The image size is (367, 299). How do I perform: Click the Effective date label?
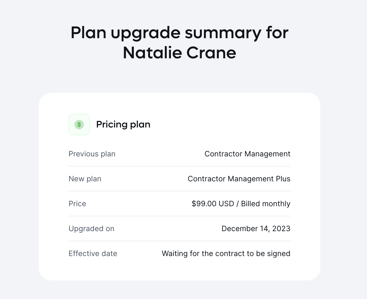[93, 254]
